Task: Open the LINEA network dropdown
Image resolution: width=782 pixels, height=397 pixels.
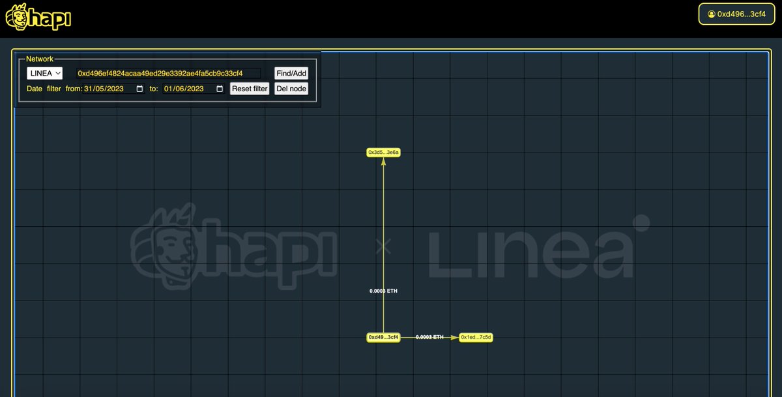Action: [45, 74]
